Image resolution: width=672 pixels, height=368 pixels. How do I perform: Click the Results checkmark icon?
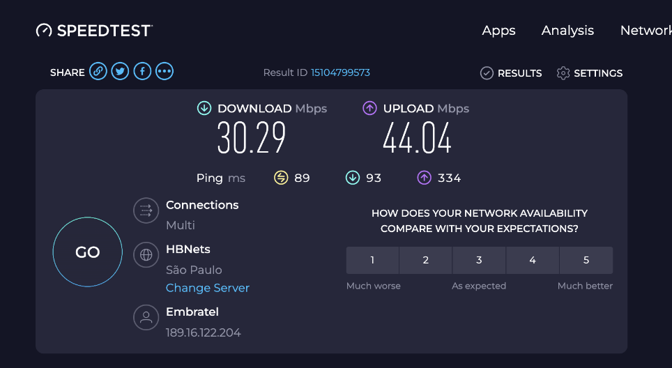tap(487, 73)
